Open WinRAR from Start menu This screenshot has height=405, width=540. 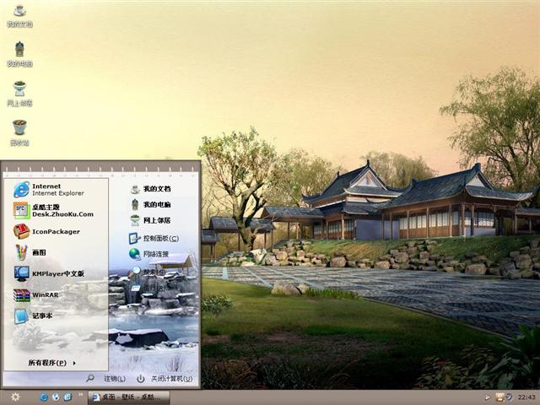click(x=35, y=294)
